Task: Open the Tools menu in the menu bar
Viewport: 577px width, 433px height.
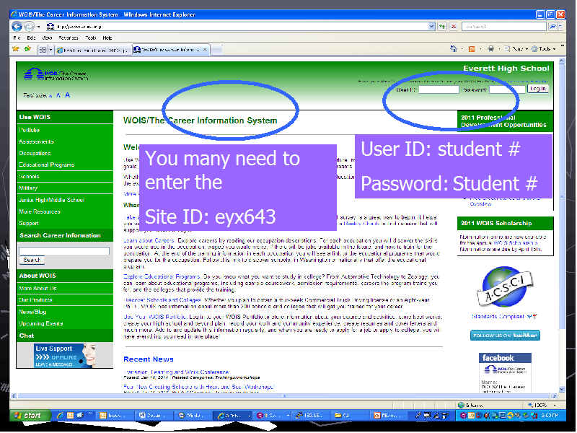Action: pyautogui.click(x=91, y=38)
